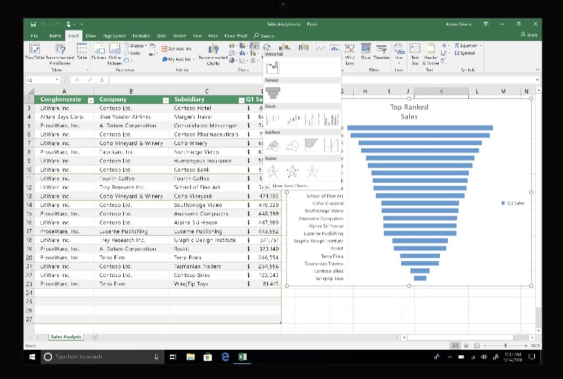Screen dimensions: 563x379
Task: Open Recommended Charts
Action: pos(213,55)
